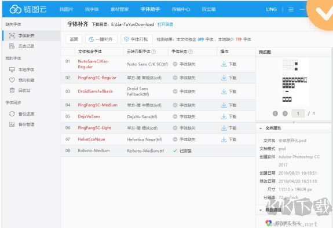Click the LING user name

click(x=271, y=9)
